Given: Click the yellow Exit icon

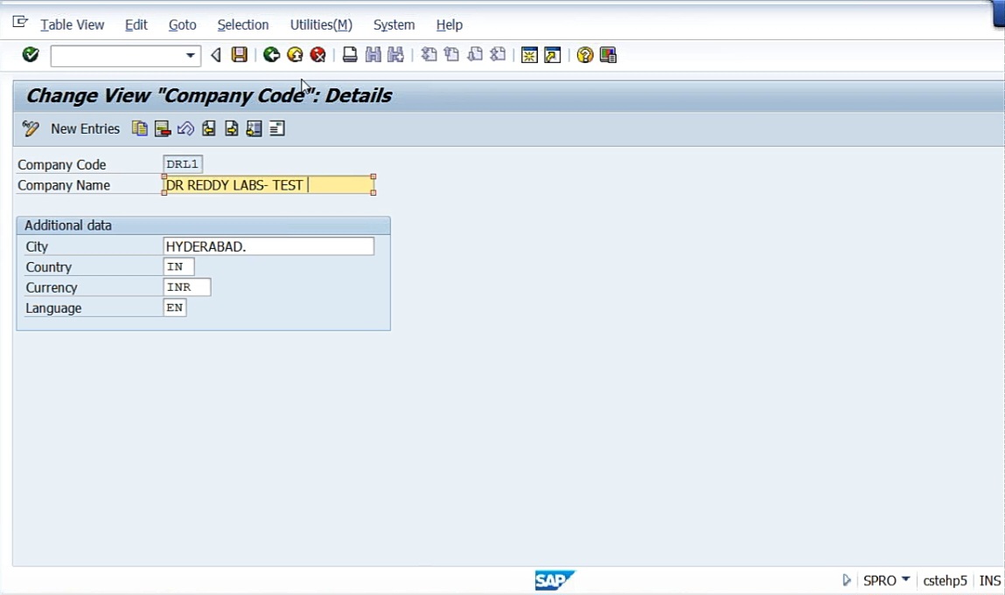Looking at the screenshot, I should click(x=295, y=55).
